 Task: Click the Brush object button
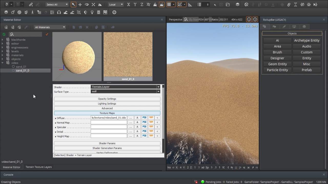(x=277, y=52)
